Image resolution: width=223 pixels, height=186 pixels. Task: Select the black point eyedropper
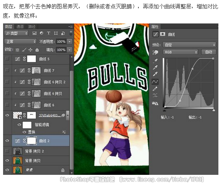click(x=155, y=61)
